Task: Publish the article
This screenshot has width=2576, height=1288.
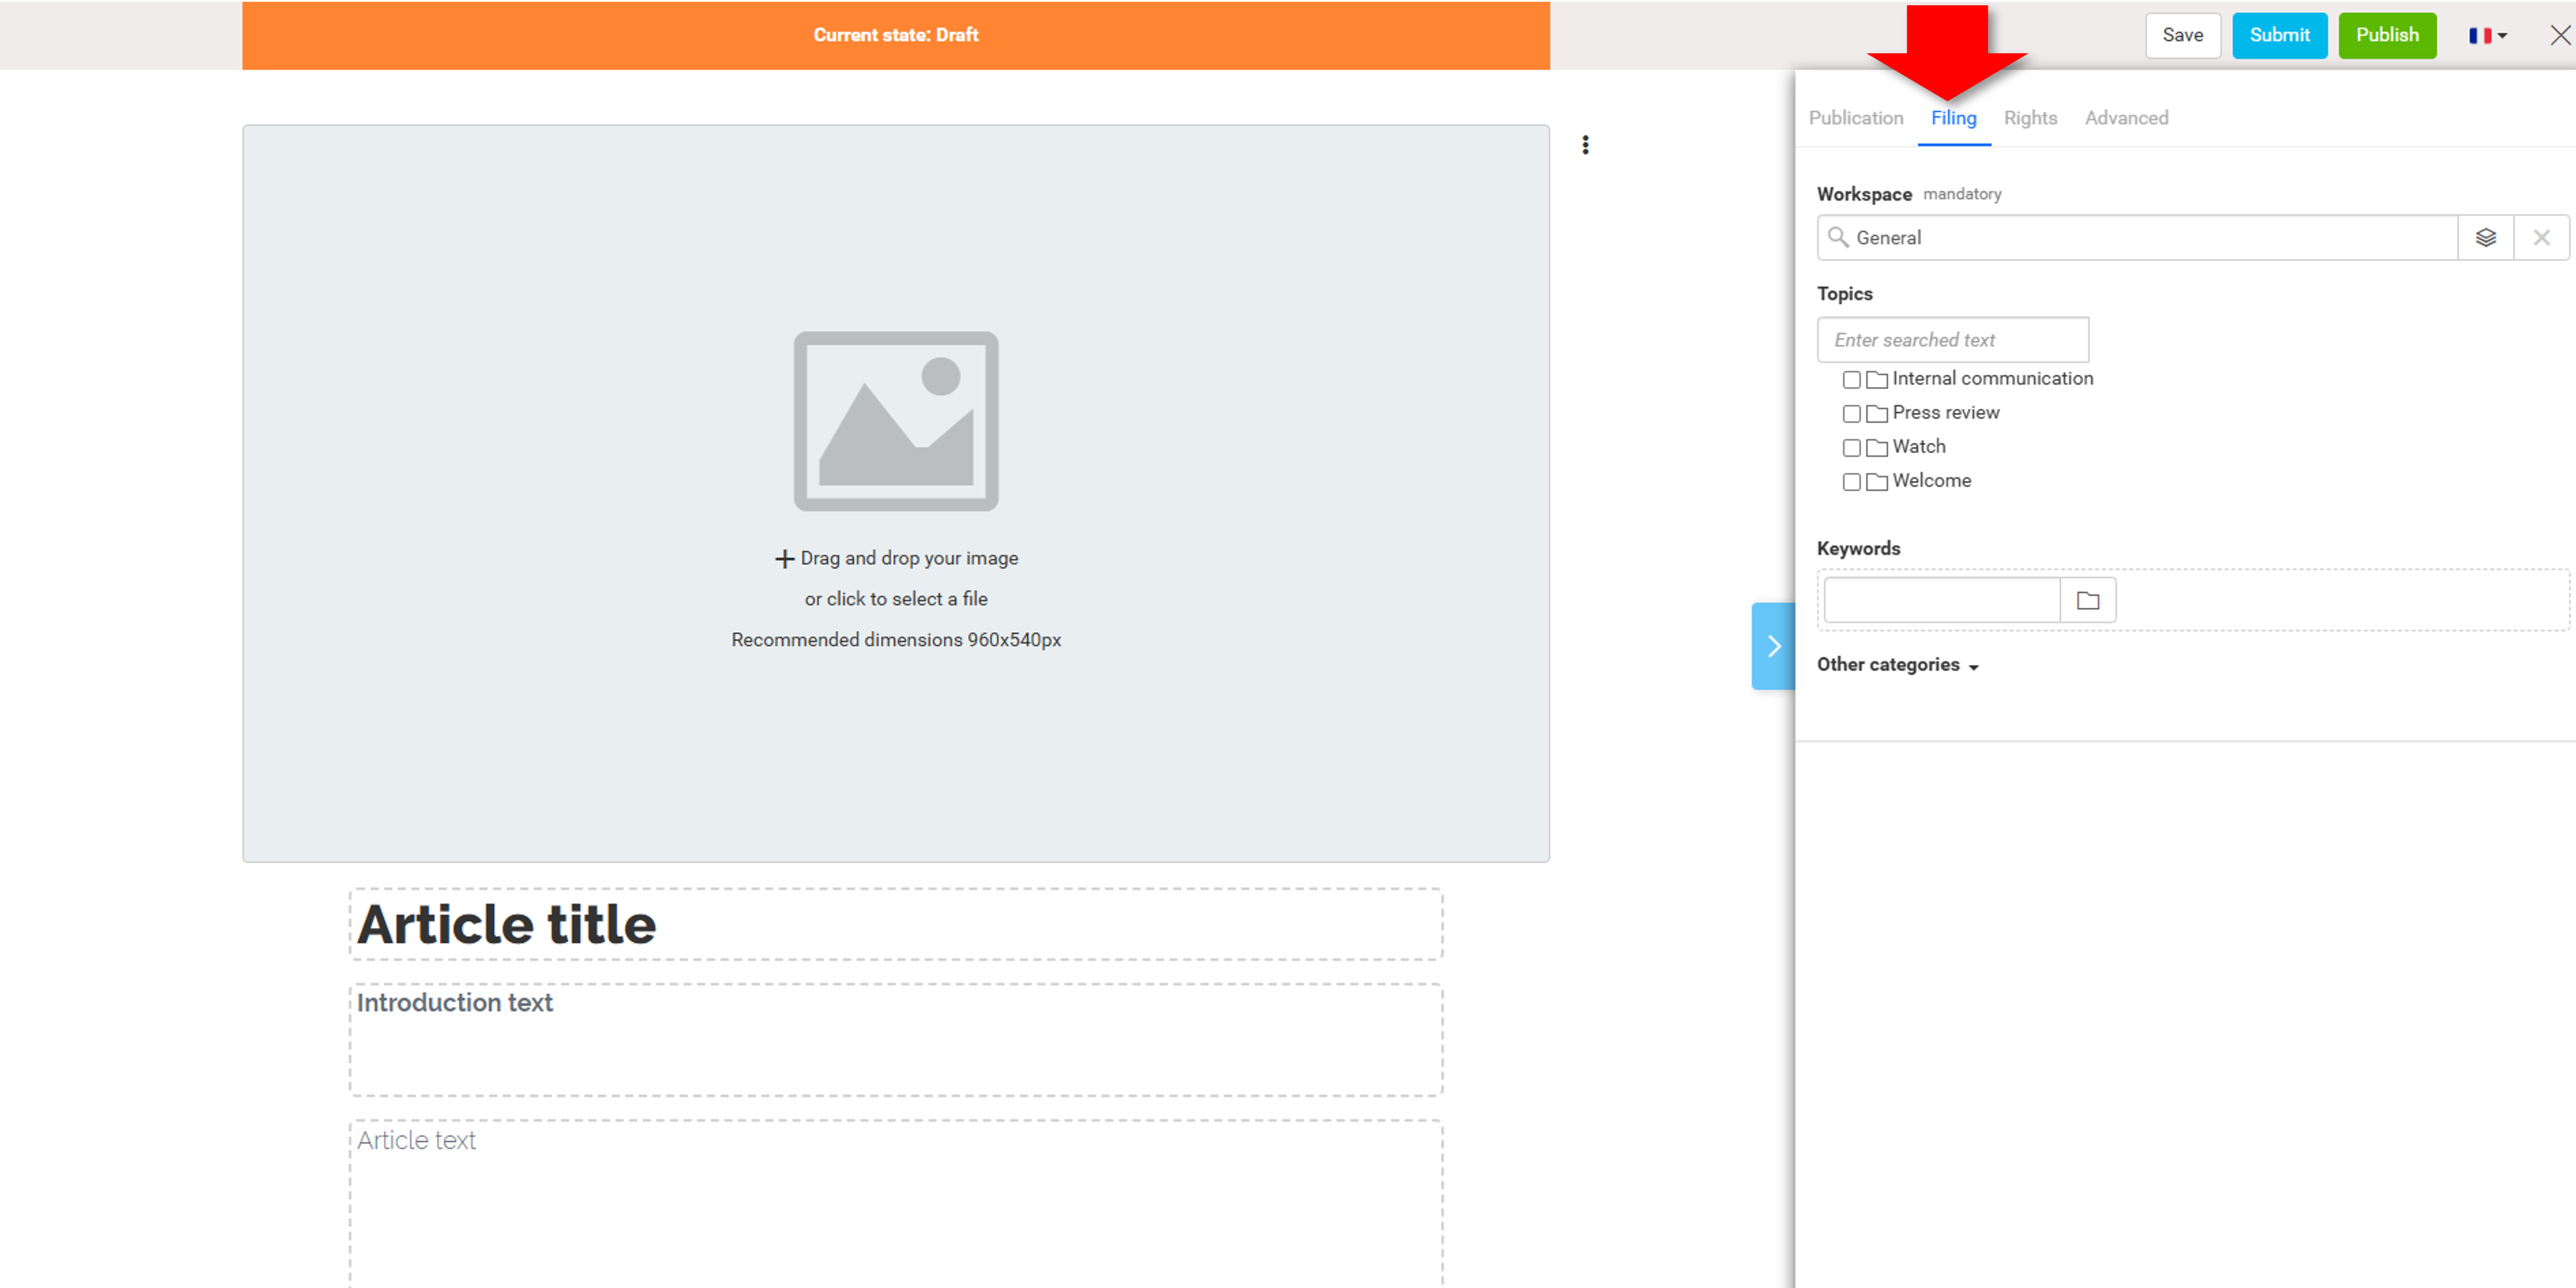Action: pyautogui.click(x=2387, y=35)
